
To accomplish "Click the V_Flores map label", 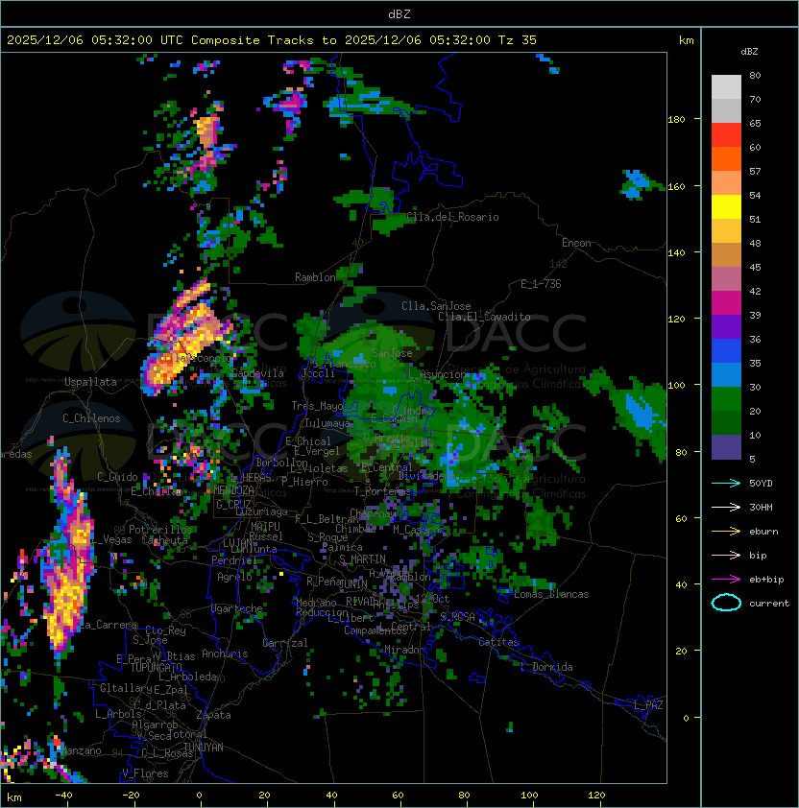I will [x=145, y=773].
